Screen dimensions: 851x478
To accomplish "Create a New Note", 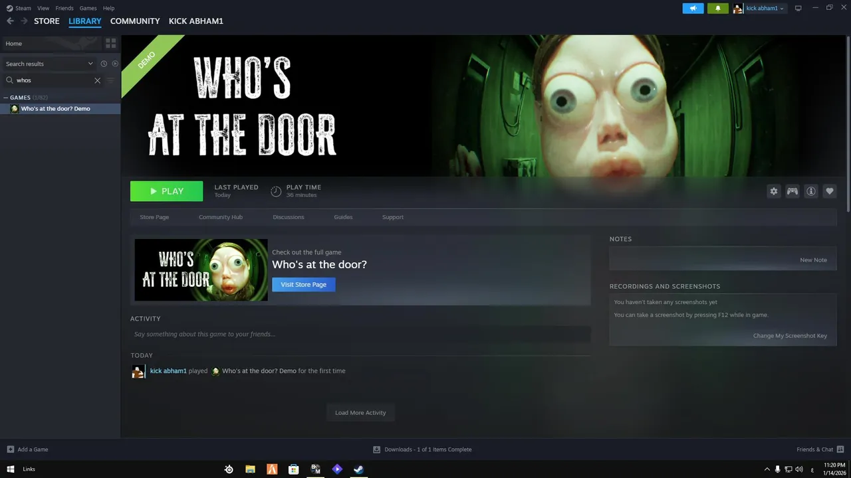I will pos(813,260).
